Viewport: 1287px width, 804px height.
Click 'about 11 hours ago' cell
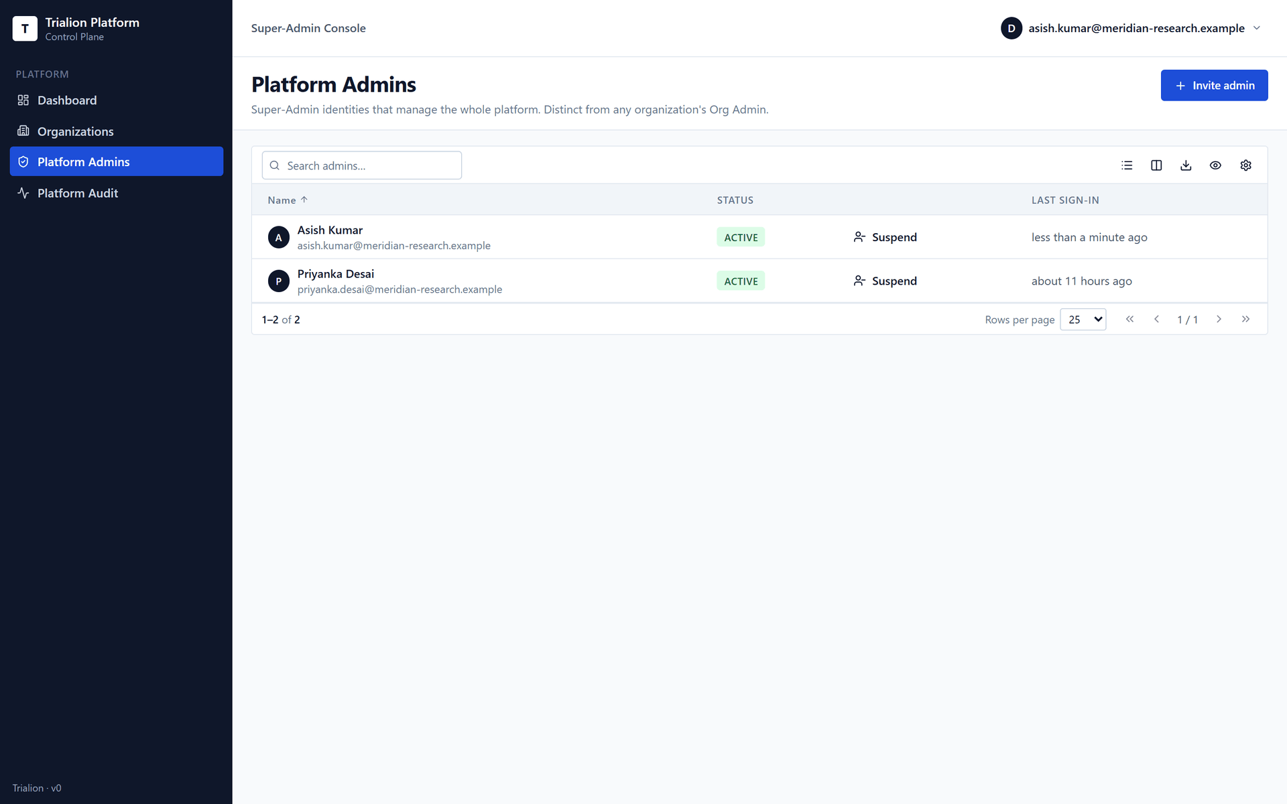1082,281
